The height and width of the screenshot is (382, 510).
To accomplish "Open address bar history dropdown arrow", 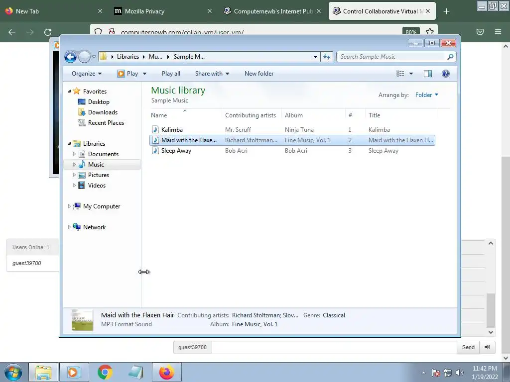I will click(315, 57).
